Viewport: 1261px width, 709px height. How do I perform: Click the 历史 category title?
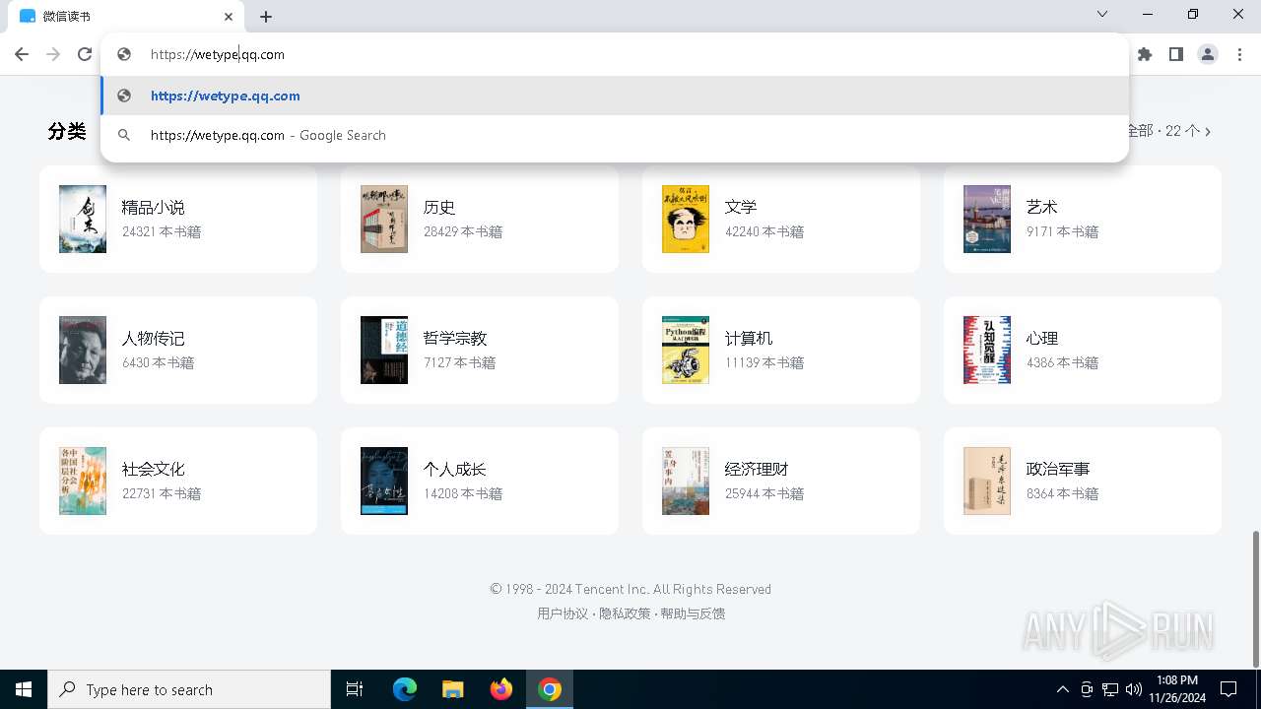pos(439,208)
